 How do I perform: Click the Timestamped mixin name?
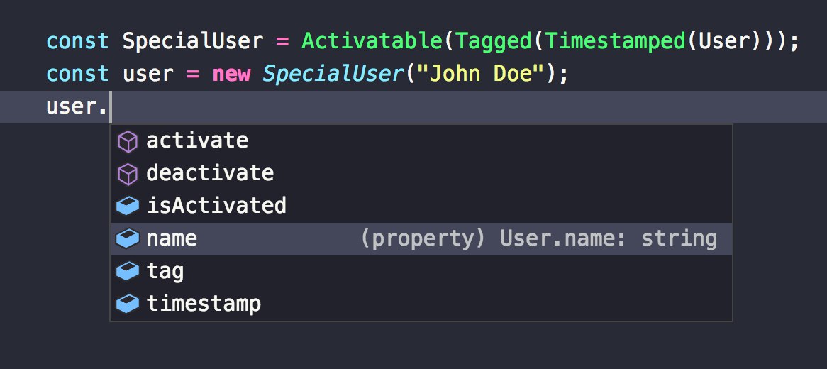(x=615, y=41)
